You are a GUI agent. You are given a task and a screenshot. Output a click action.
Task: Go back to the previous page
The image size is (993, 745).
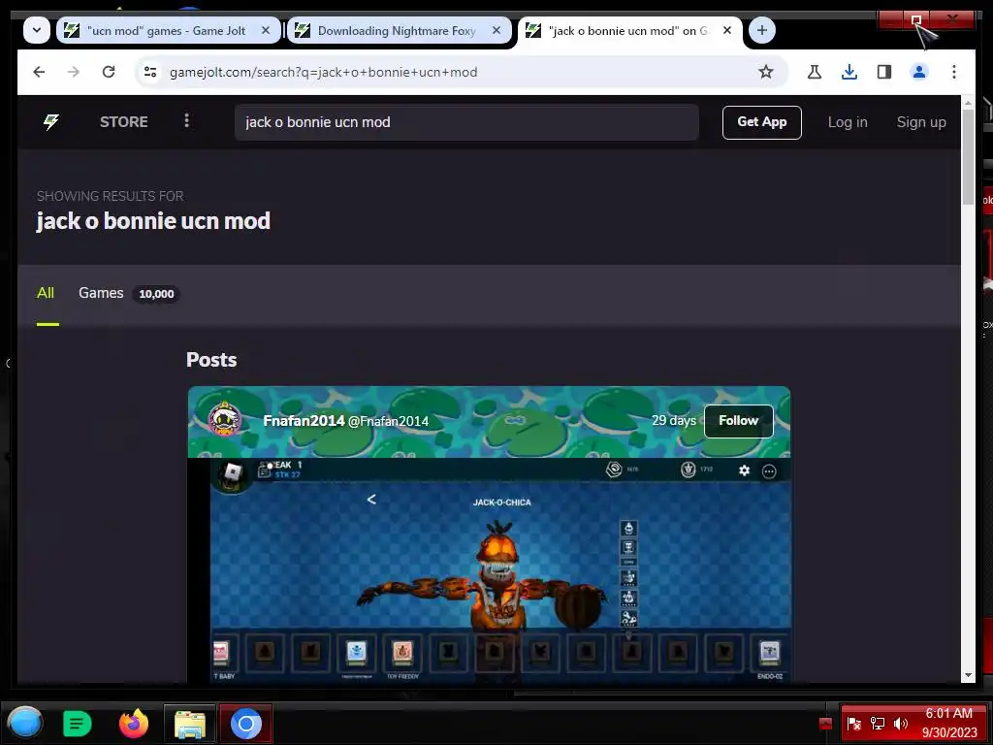[39, 72]
